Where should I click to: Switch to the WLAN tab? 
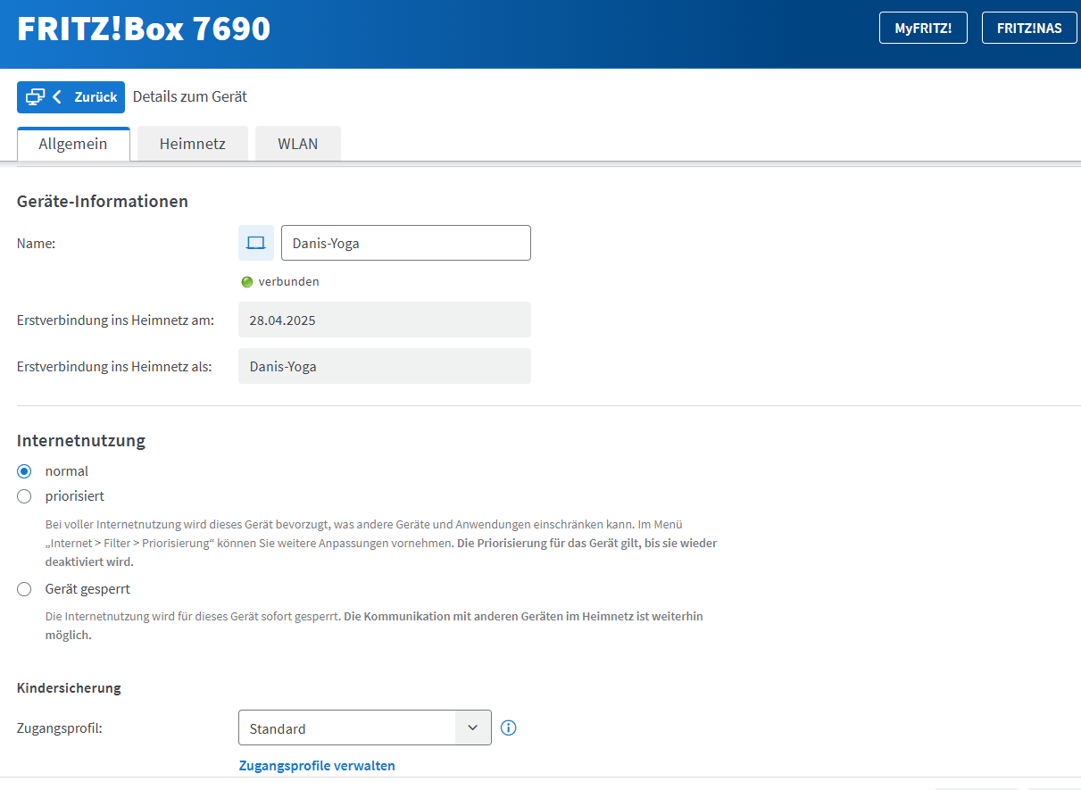point(298,144)
